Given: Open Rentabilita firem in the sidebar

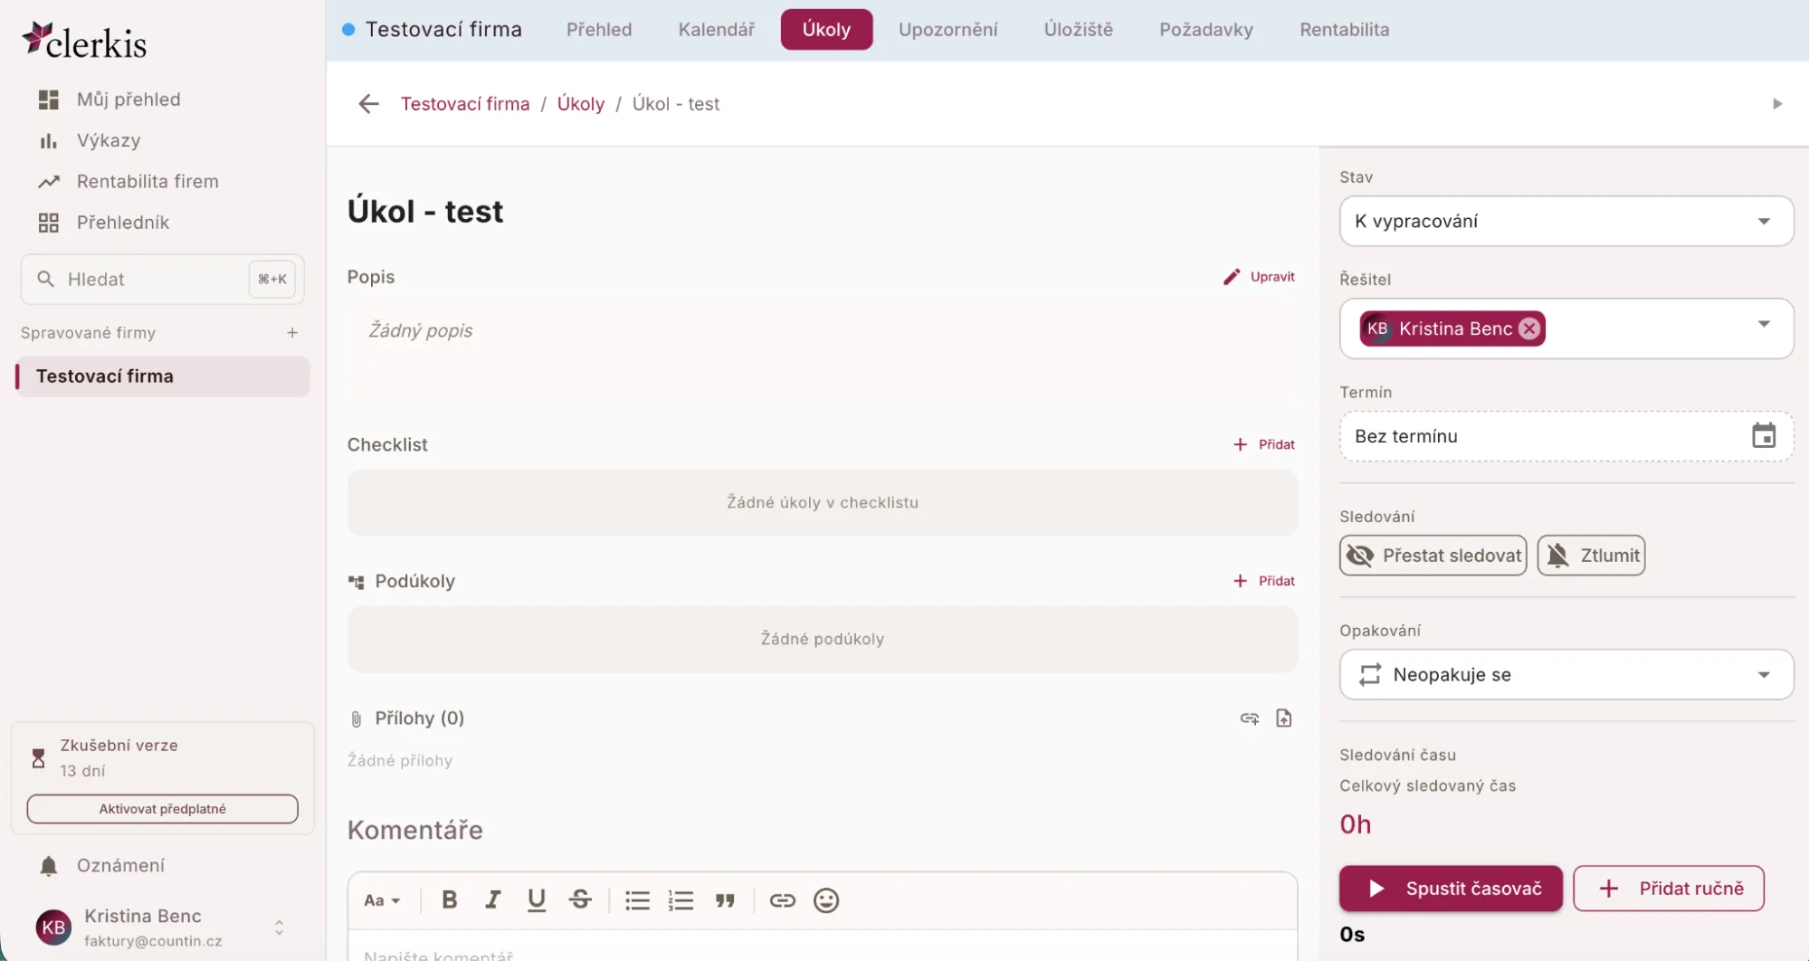Looking at the screenshot, I should click(x=147, y=181).
